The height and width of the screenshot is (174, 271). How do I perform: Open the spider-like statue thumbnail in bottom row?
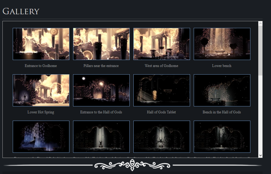click(x=162, y=137)
